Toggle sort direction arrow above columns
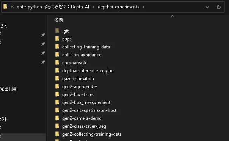229x141 pixels. coord(173,16)
